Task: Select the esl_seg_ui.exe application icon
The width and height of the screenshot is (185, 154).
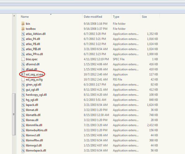Action: point(23,74)
